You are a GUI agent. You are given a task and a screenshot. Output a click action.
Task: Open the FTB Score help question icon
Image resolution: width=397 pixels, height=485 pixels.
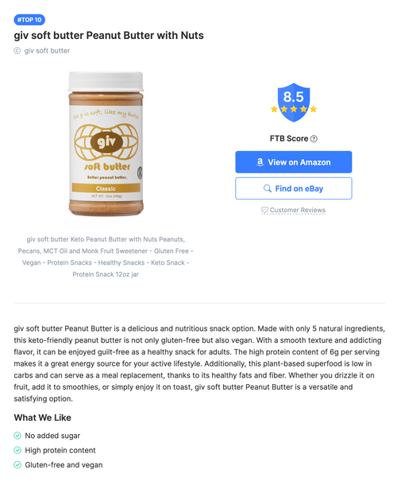[x=314, y=138]
